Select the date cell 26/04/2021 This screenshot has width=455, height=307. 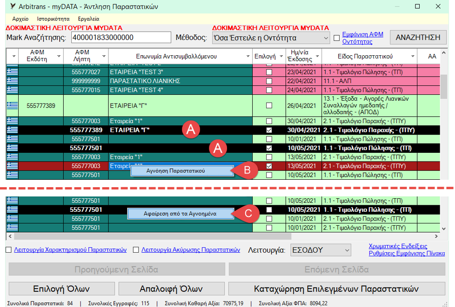[x=303, y=105]
